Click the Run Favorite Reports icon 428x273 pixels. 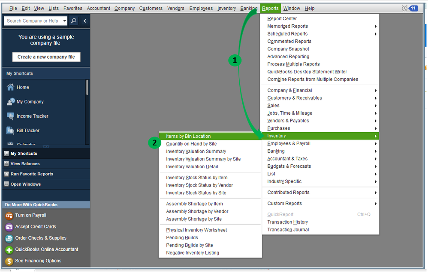pos(6,174)
